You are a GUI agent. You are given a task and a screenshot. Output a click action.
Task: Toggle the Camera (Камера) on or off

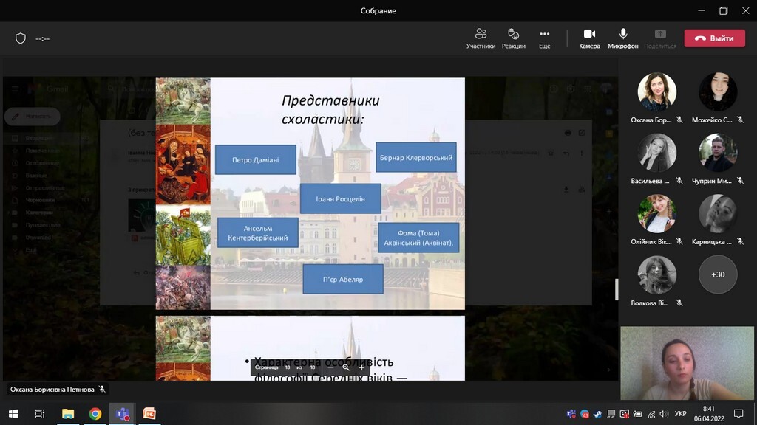[x=589, y=38]
